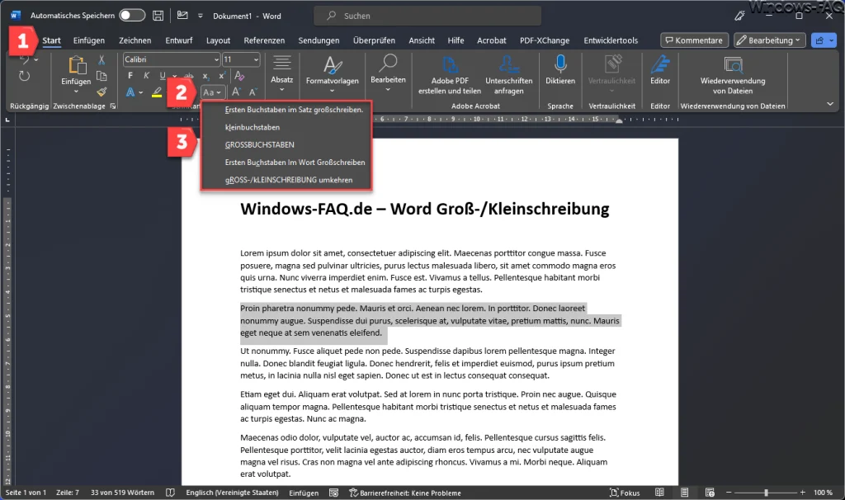This screenshot has height=500, width=845.
Task: Click the Cut scissors icon
Action: pos(101,60)
